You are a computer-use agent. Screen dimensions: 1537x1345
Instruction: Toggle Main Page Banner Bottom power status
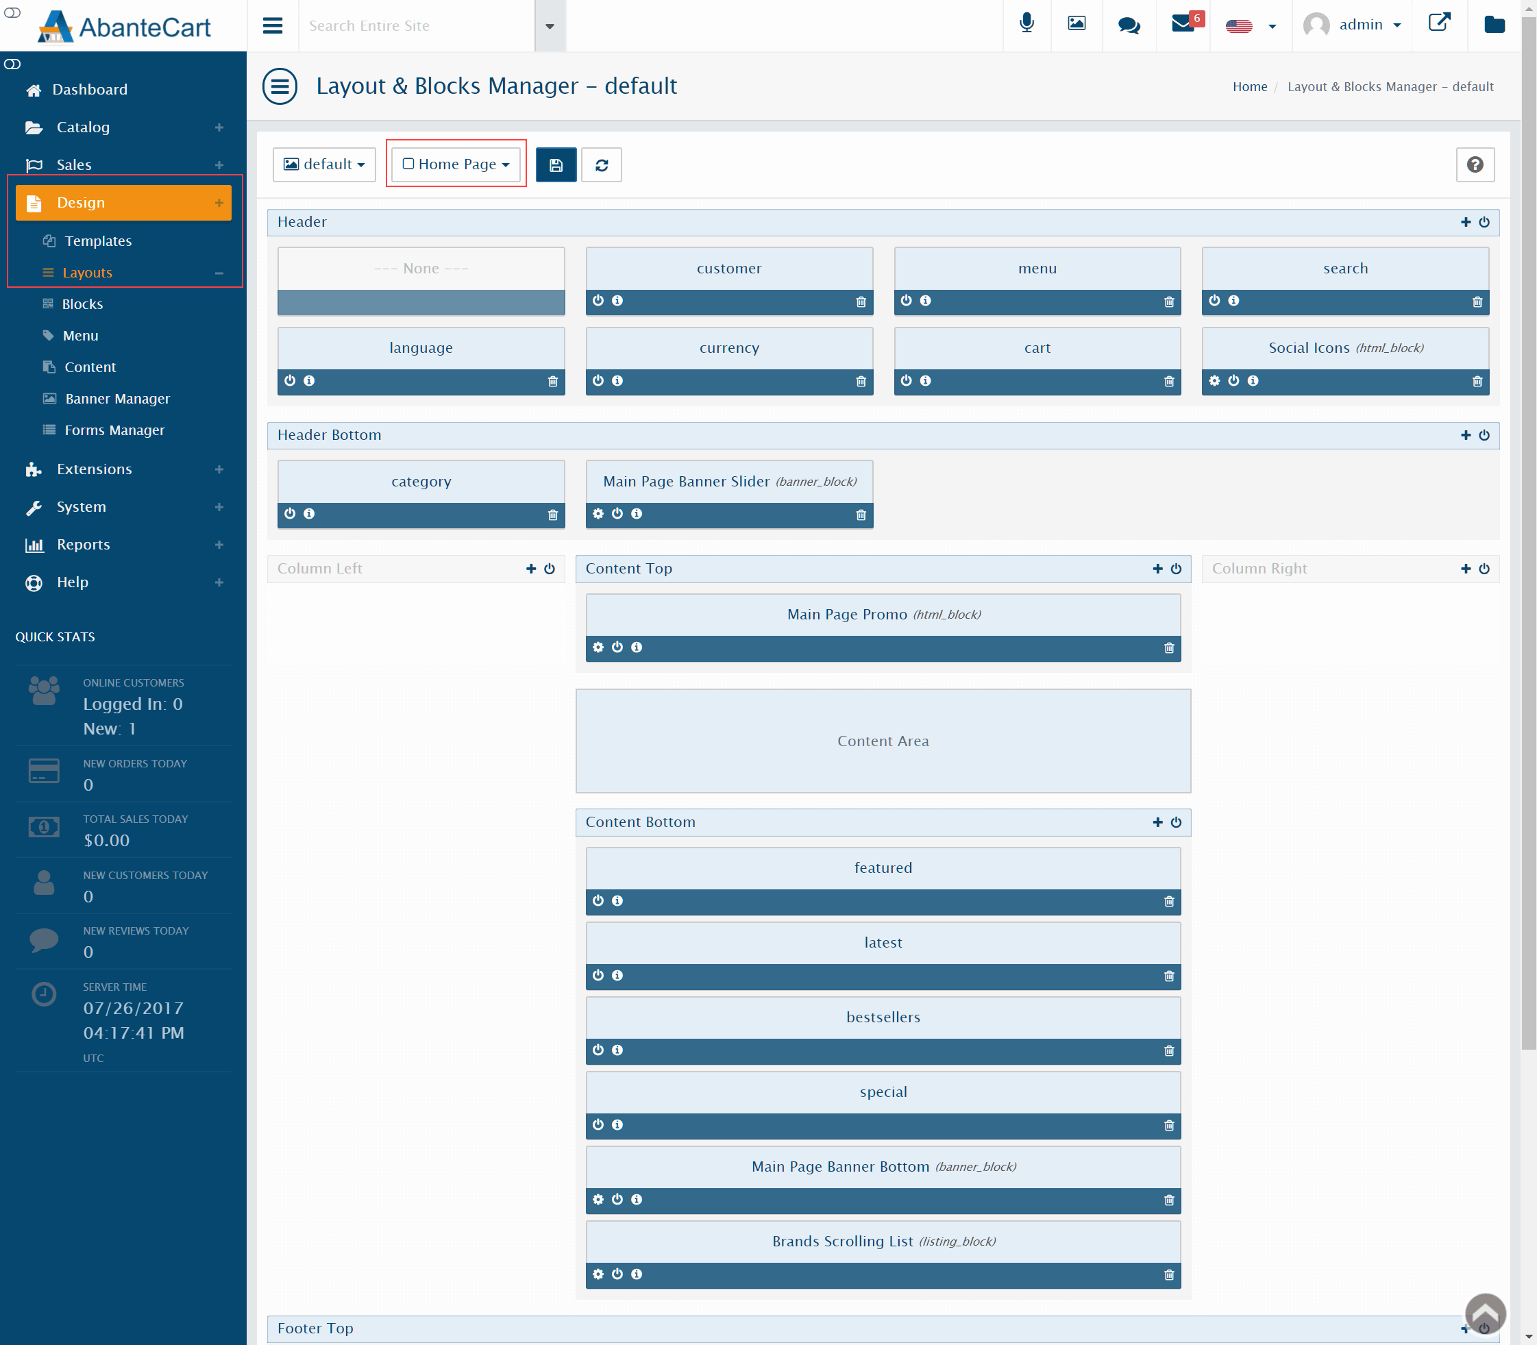617,1199
